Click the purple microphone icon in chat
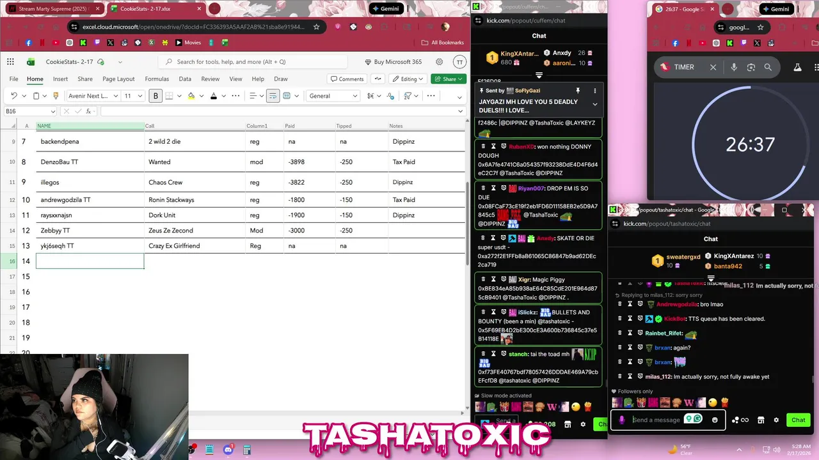 (621, 420)
